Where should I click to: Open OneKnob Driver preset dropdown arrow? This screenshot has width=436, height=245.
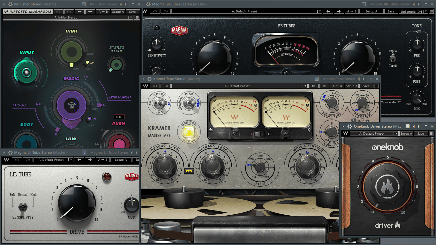396,134
